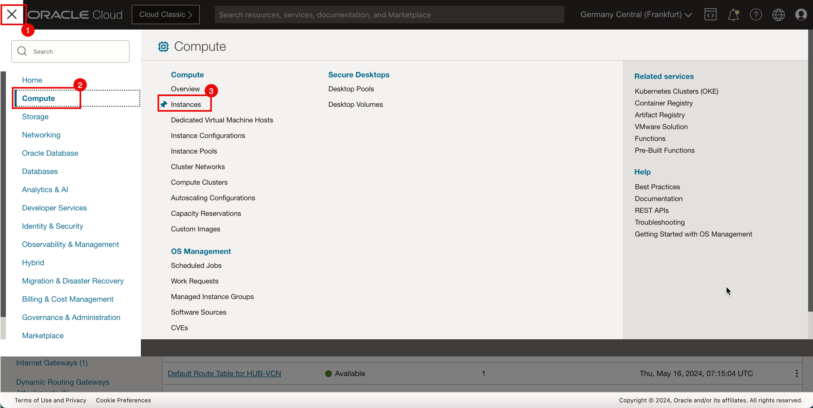Expand the Cloud Classic menu dropdown

166,14
